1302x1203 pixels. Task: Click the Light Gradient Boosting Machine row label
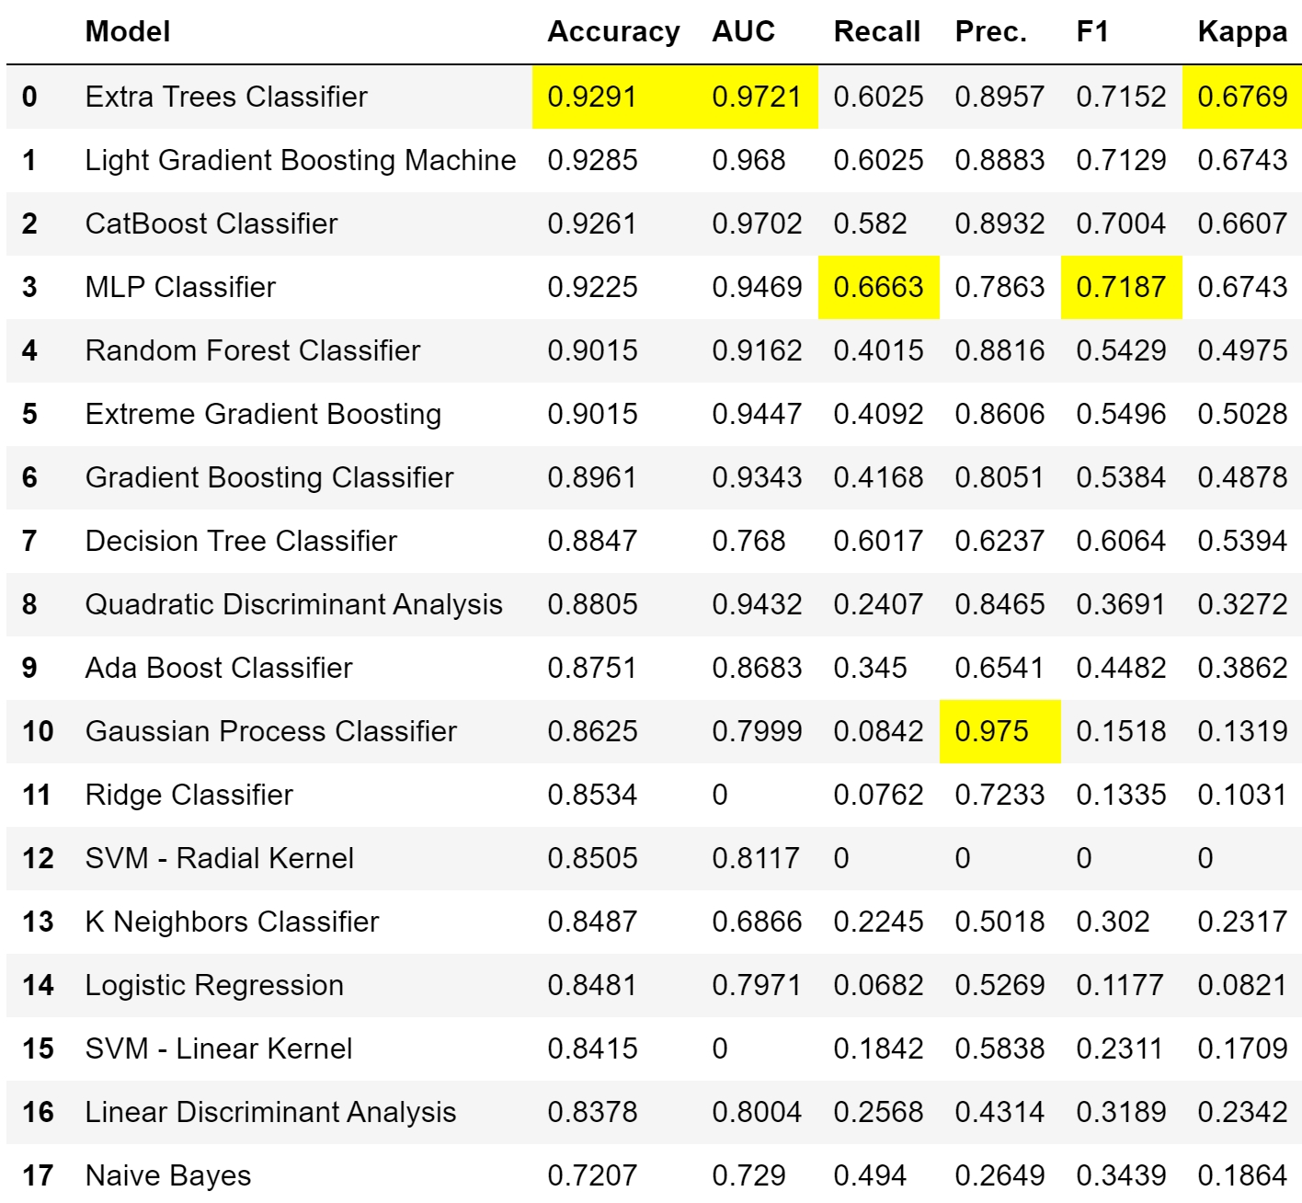pyautogui.click(x=301, y=160)
